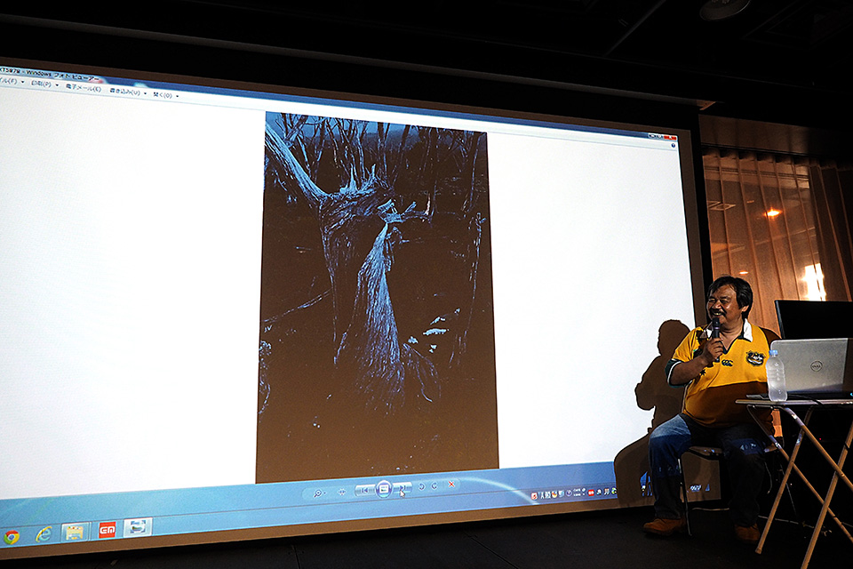The height and width of the screenshot is (569, 853).
Task: Launch Google Chrome from the taskbar
Action: (12, 536)
